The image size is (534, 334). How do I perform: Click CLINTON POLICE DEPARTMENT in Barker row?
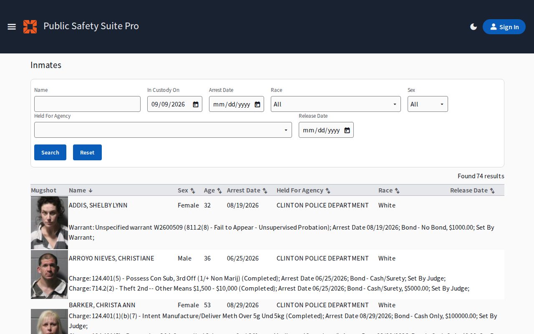coord(322,305)
